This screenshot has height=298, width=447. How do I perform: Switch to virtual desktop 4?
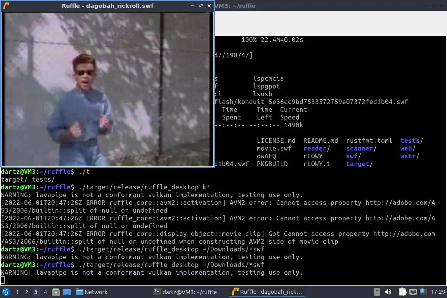click(45, 292)
